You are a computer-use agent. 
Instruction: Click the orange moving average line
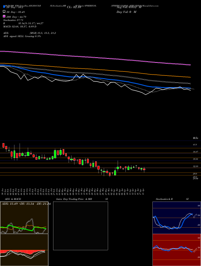tap(95, 69)
